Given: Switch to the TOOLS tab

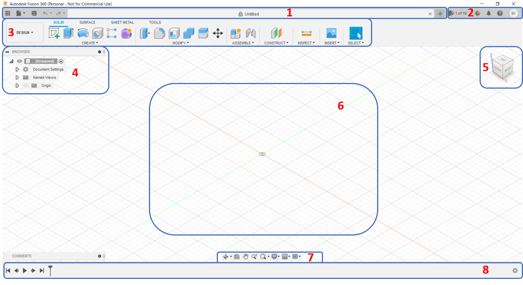Looking at the screenshot, I should (x=155, y=22).
